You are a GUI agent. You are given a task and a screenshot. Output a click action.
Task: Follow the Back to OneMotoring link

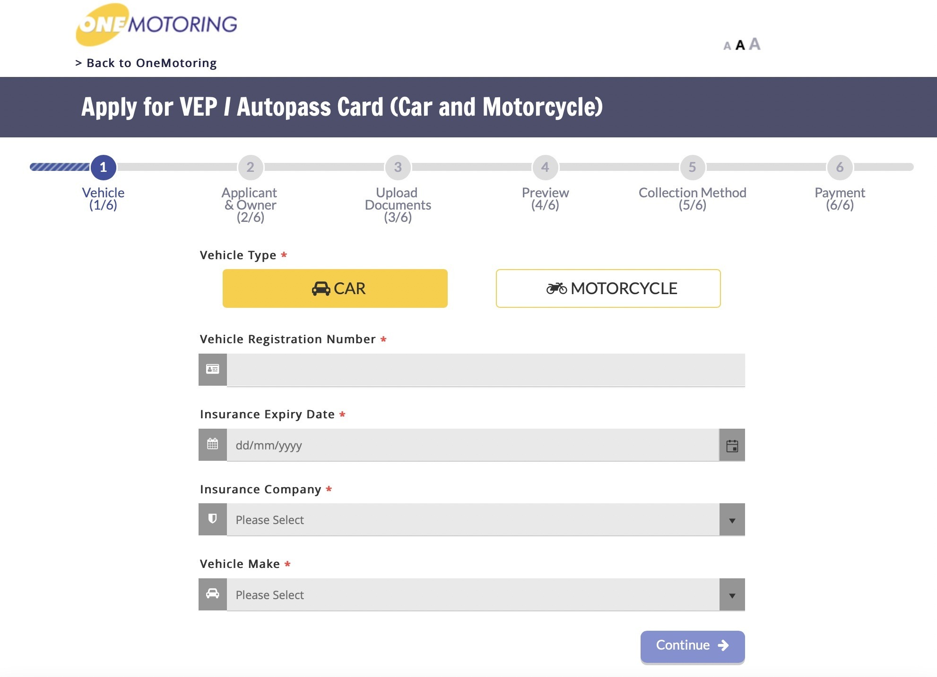click(146, 62)
